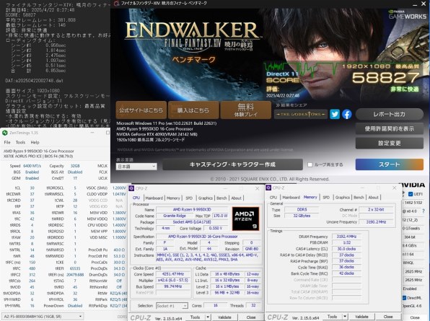Click the 30.0 clocks CAS# Latency value
The width and height of the screenshot is (430, 321).
(x=346, y=249)
